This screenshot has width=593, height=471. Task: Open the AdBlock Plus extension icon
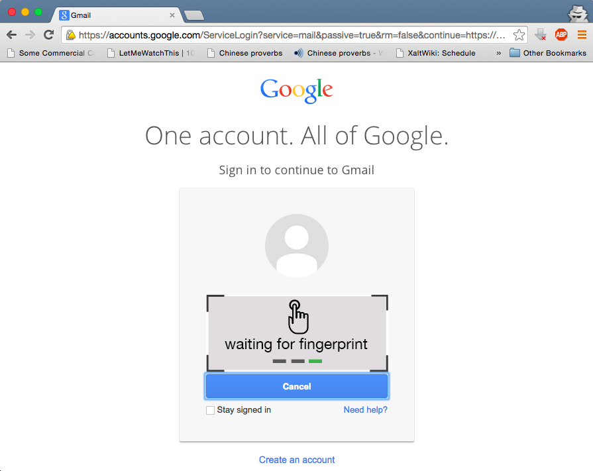pyautogui.click(x=561, y=34)
